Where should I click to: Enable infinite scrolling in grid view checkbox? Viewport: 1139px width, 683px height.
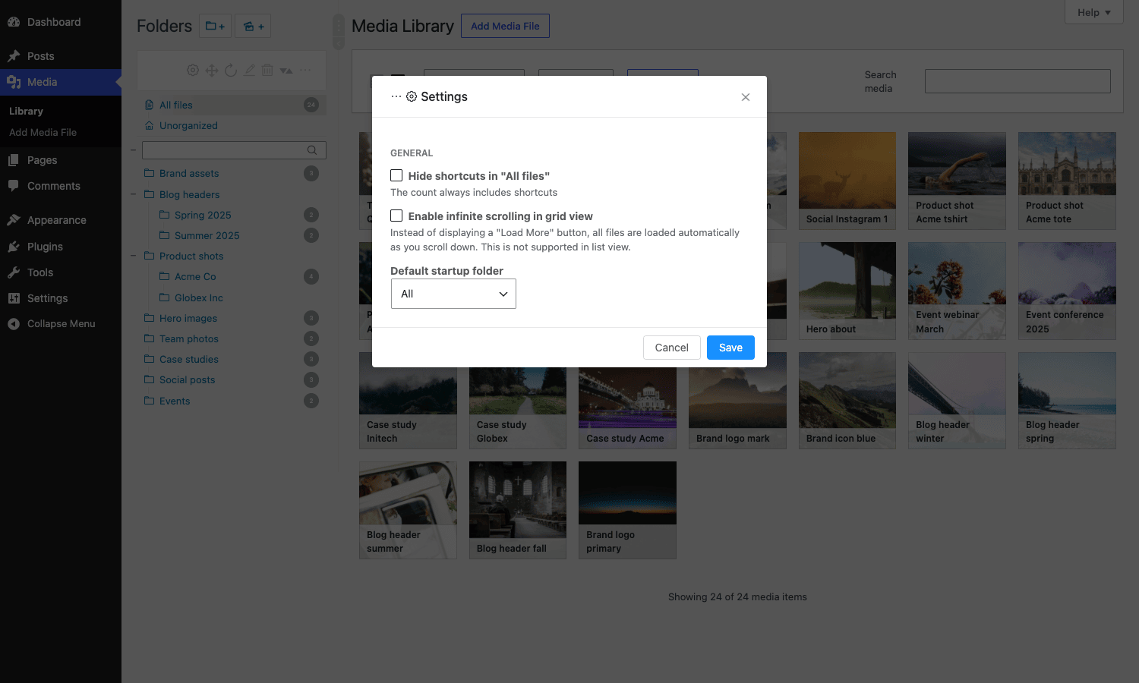click(x=396, y=216)
